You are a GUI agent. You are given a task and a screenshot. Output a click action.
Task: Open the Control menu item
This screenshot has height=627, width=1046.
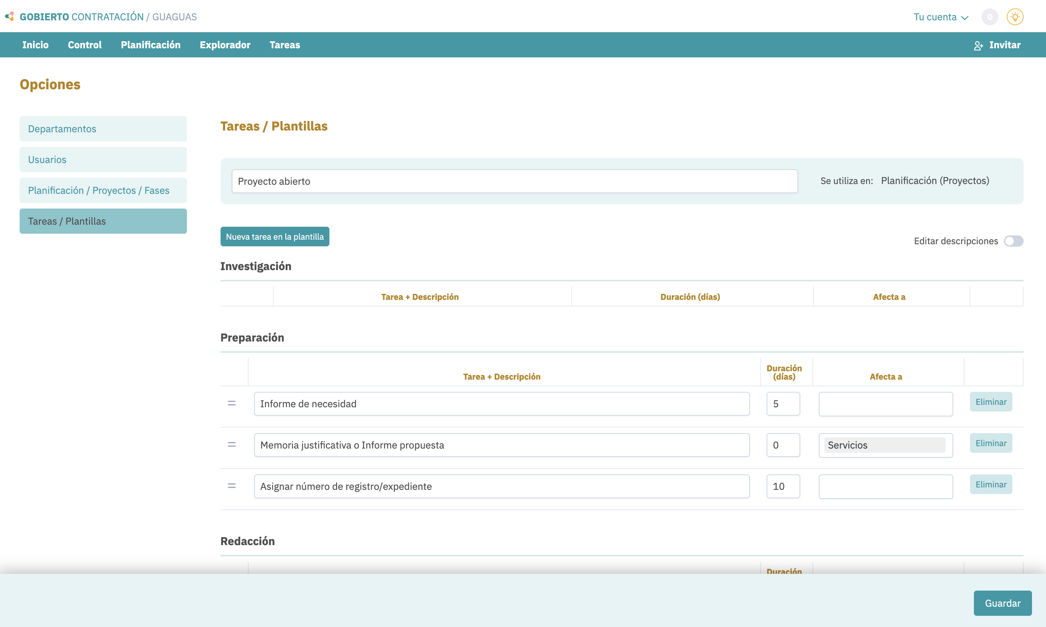click(84, 45)
